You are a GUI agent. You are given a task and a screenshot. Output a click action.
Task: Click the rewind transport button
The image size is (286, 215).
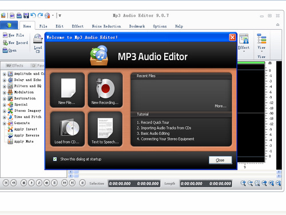coord(14,183)
